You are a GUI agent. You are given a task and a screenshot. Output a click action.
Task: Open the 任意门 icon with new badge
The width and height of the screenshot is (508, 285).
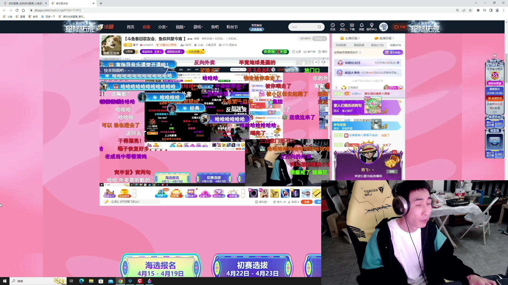pyautogui.click(x=161, y=193)
